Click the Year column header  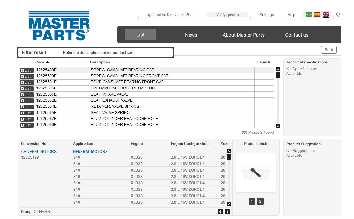[x=225, y=143]
